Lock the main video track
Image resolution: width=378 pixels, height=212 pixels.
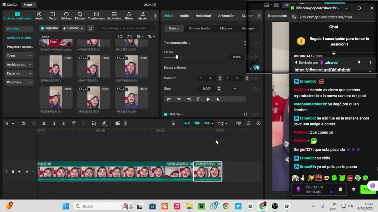[x=13, y=172]
